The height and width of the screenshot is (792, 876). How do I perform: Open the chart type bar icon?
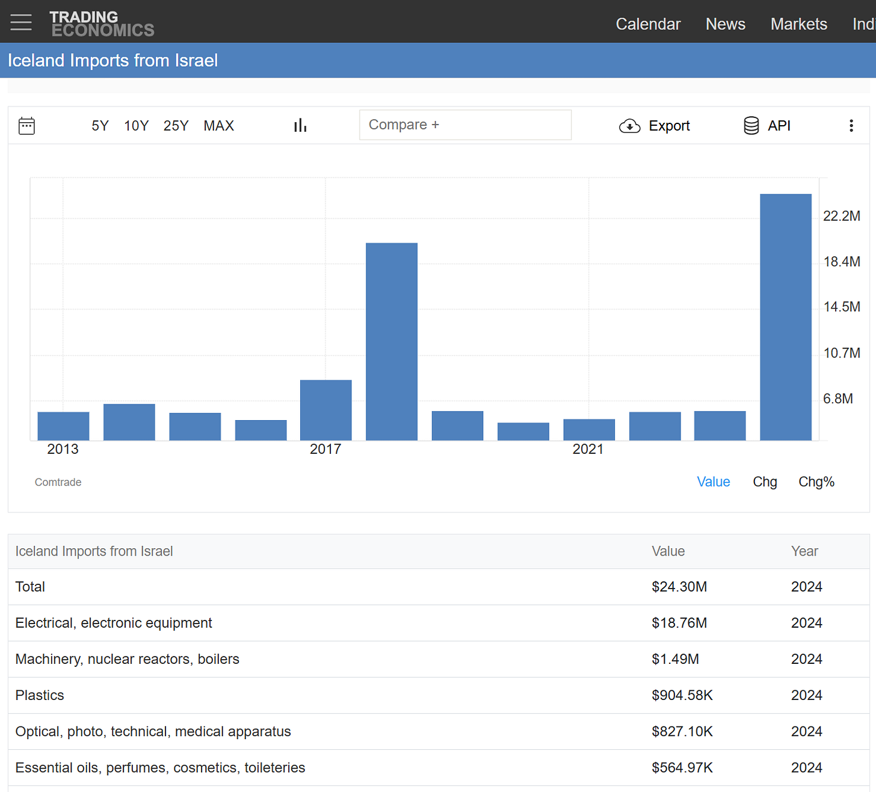click(300, 125)
